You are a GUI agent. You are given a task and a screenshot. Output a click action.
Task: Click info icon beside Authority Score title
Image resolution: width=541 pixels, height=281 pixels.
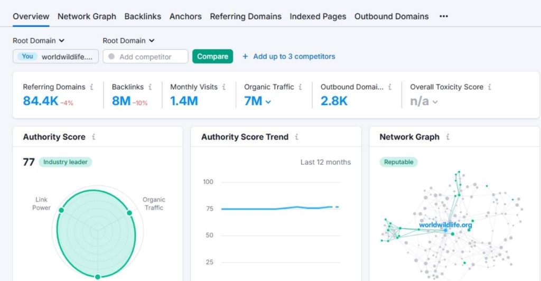click(x=94, y=137)
